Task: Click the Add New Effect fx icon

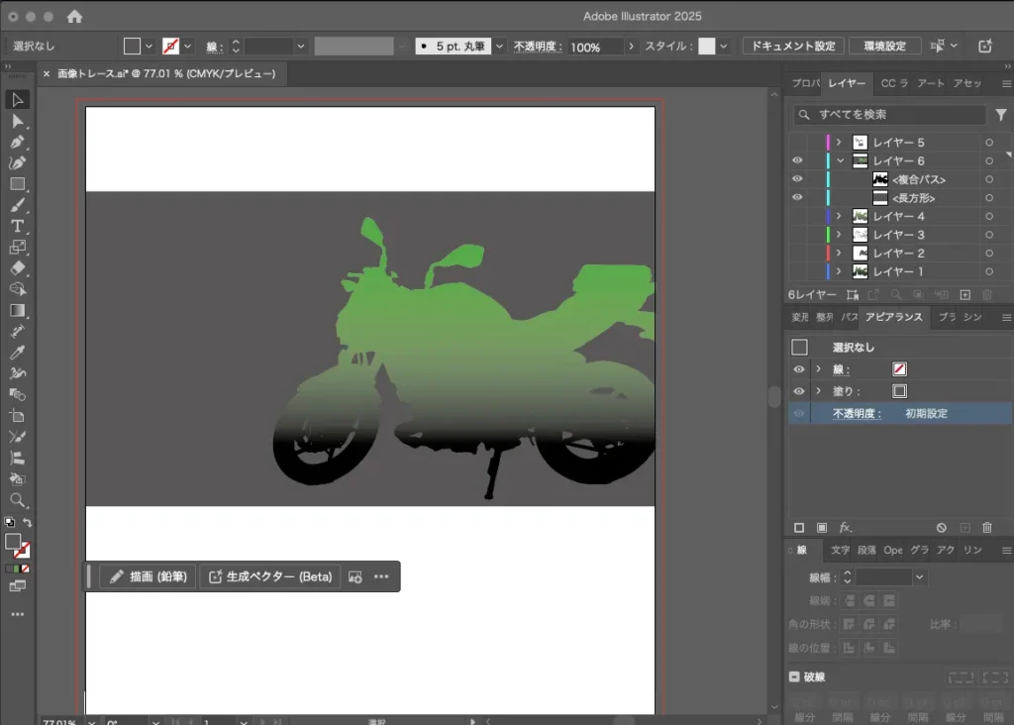Action: pyautogui.click(x=846, y=528)
